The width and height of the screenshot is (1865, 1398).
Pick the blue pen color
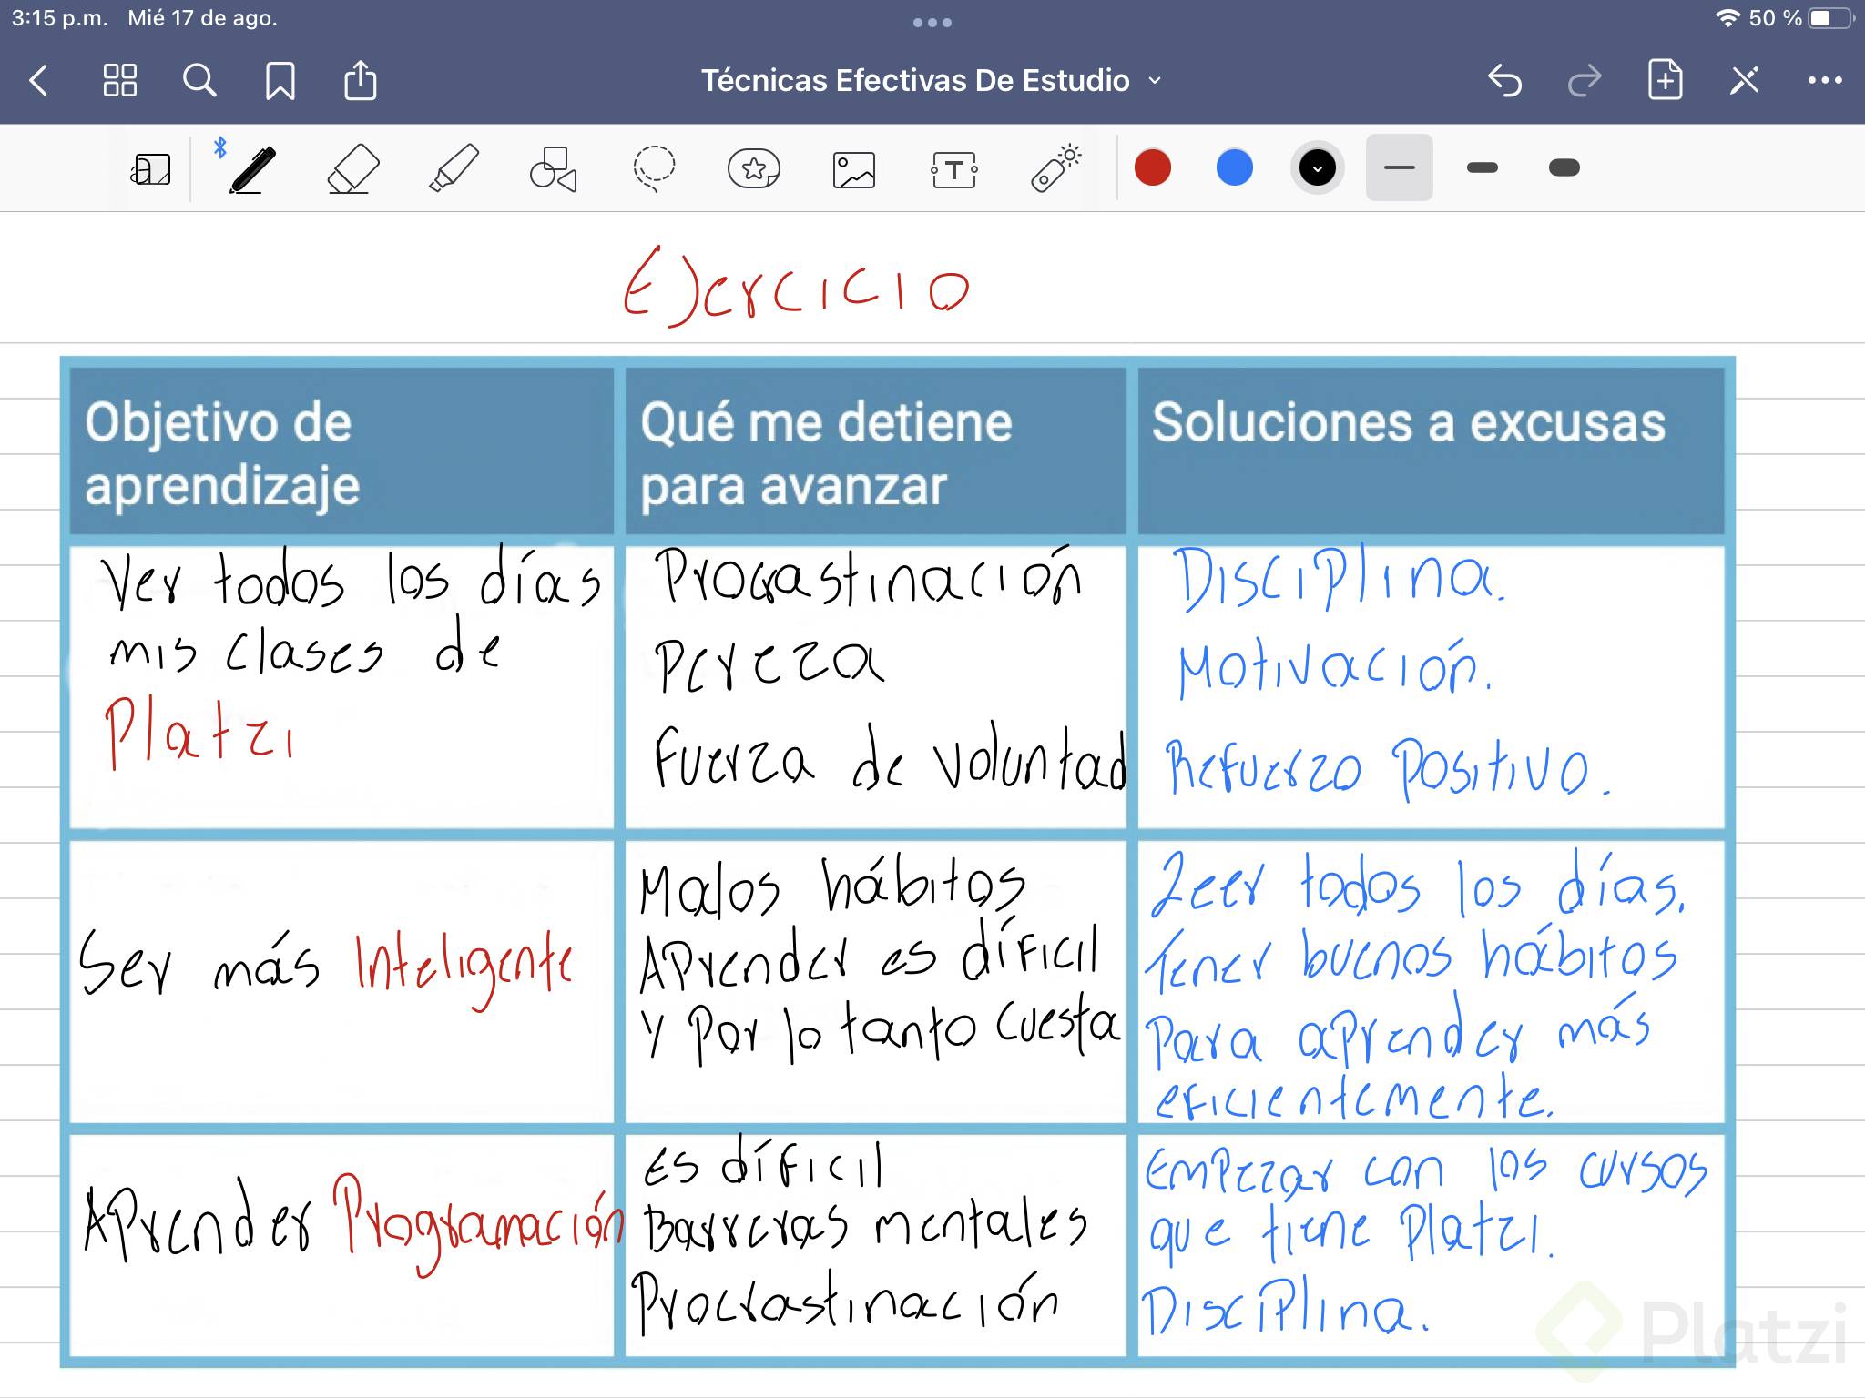1235,168
